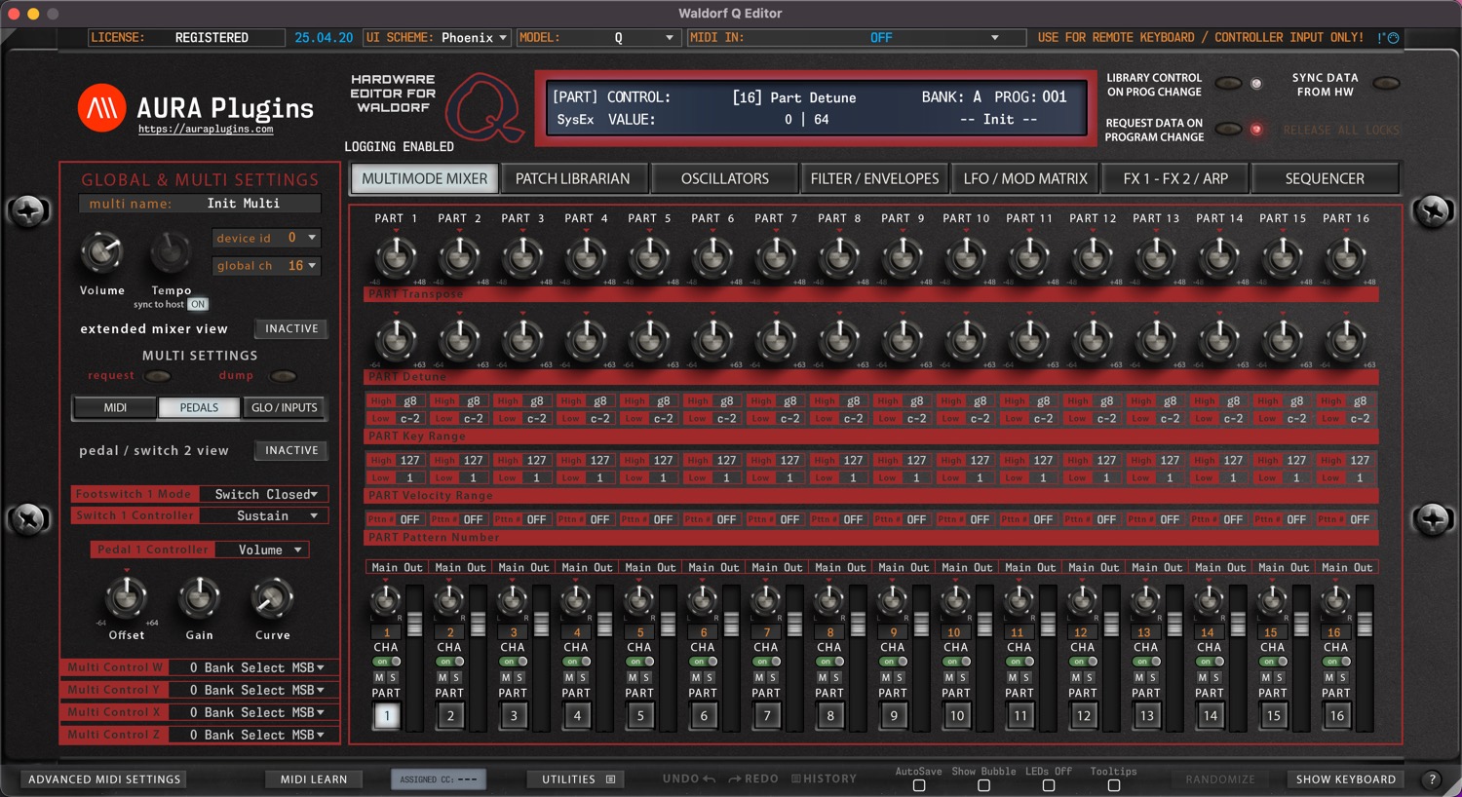This screenshot has width=1462, height=797.
Task: Click the channel 7 pan knob
Action: coord(766,600)
